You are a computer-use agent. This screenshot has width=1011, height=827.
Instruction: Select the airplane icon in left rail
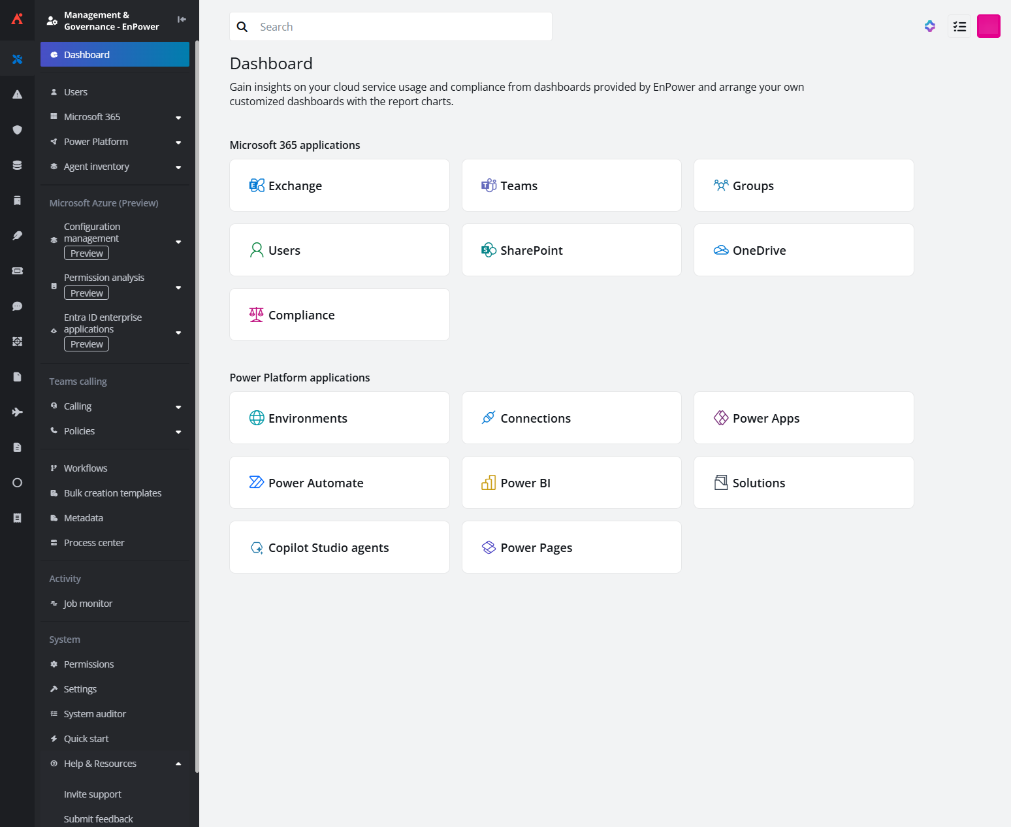coord(18,412)
